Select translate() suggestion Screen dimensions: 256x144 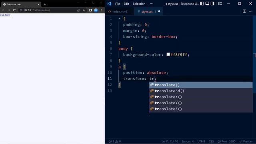(201, 85)
